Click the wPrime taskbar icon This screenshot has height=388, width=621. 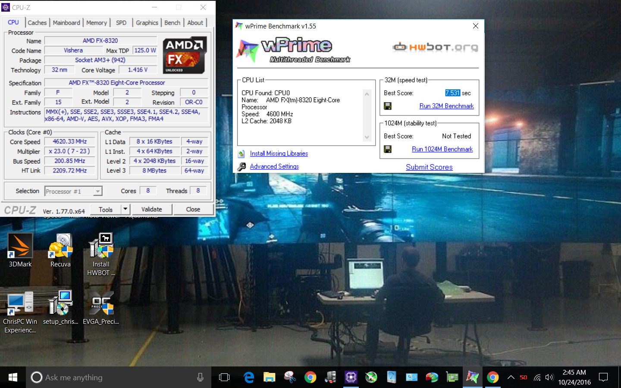(472, 377)
